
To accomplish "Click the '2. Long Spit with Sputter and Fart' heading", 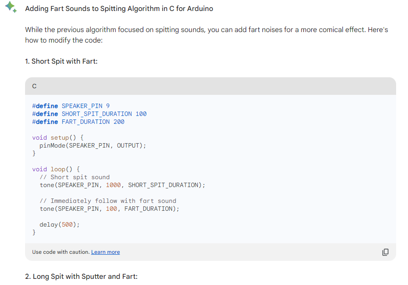I will coord(81,276).
